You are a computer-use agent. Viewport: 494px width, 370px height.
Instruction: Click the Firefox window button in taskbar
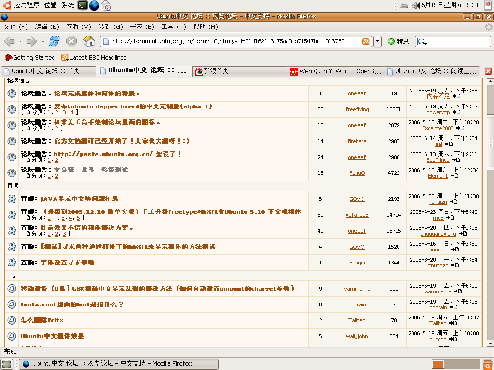[x=119, y=364]
